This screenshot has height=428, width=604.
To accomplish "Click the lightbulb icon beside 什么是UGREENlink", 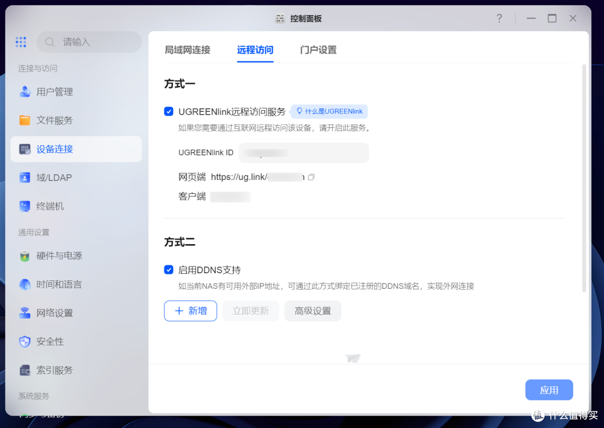I will point(299,111).
